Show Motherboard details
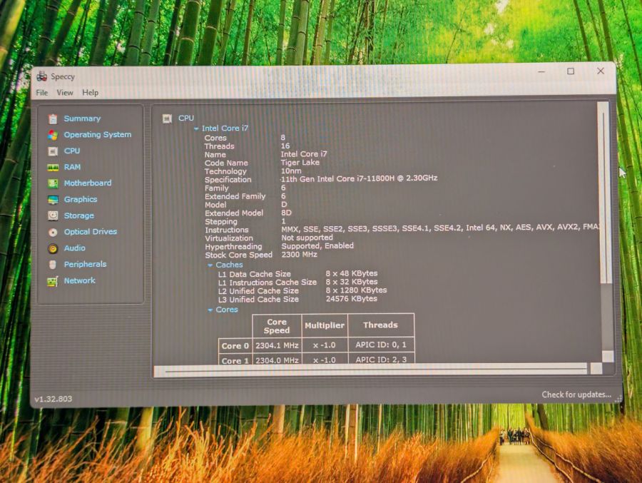Viewport: 642px width, 483px height. tap(88, 183)
